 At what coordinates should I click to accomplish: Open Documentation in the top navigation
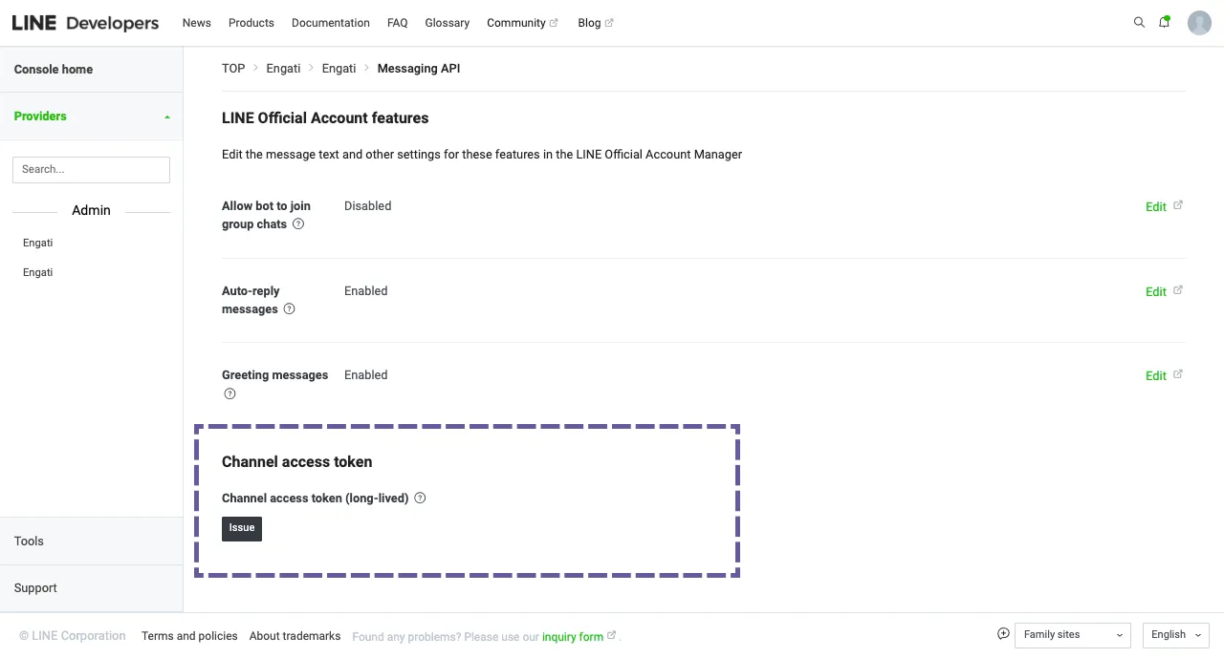tap(331, 23)
